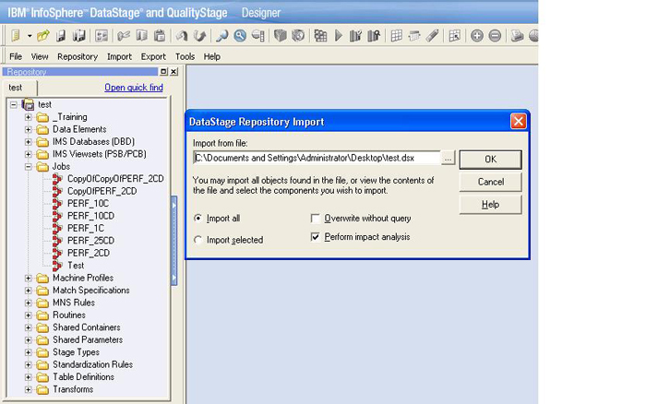646x404 pixels.
Task: Click the Link marking toolbar icon
Action: 414,36
